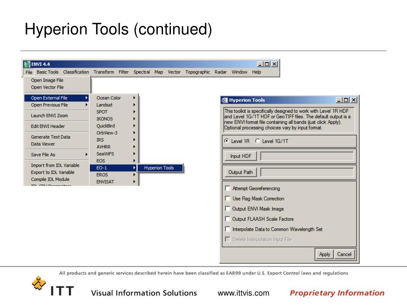Viewport: 407px width, 305px height.
Task: Open the Data Viewer entry
Action: (x=57, y=144)
